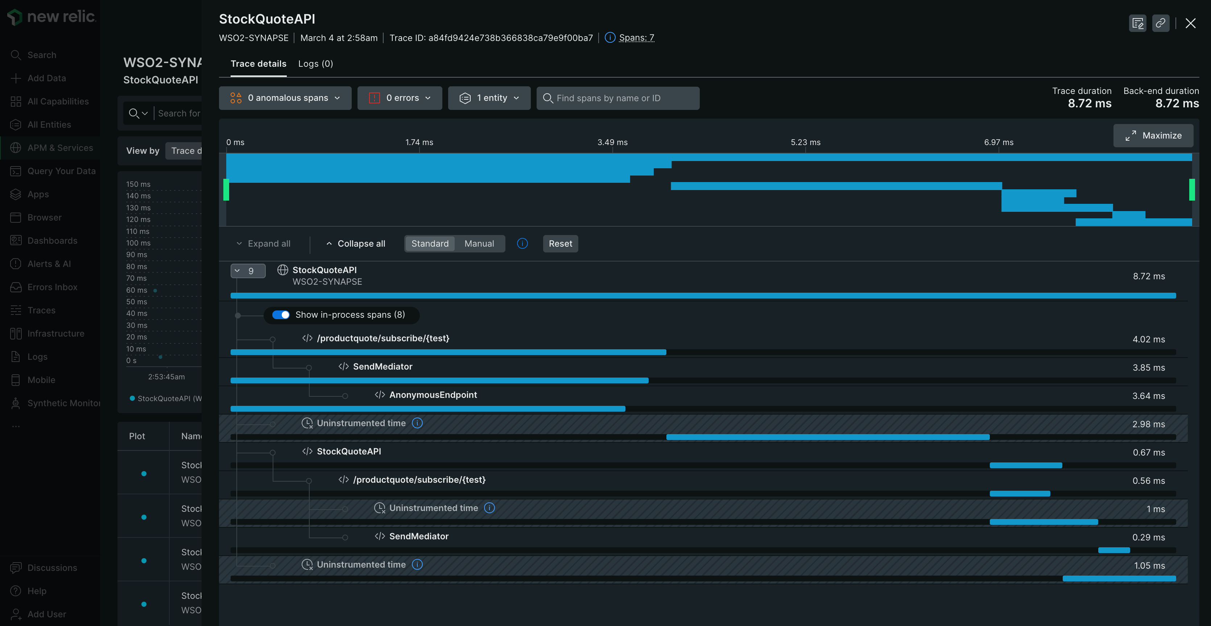Click the Maximize button
The height and width of the screenshot is (626, 1211).
(x=1153, y=135)
